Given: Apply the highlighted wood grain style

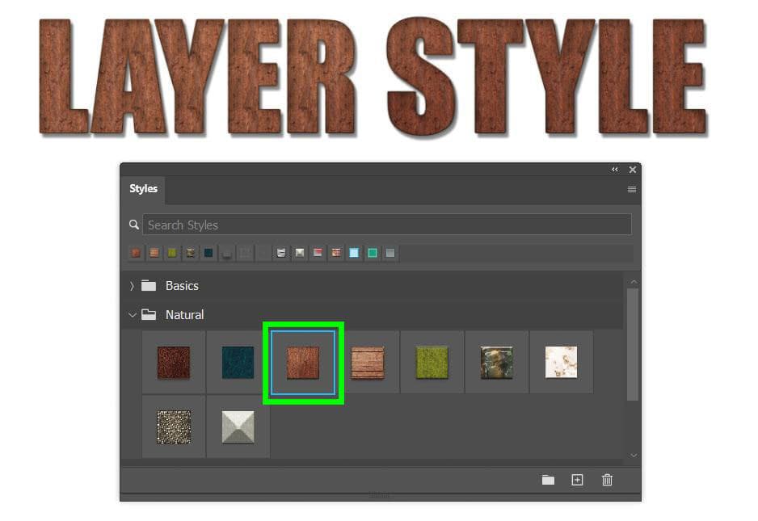Looking at the screenshot, I should click(303, 362).
